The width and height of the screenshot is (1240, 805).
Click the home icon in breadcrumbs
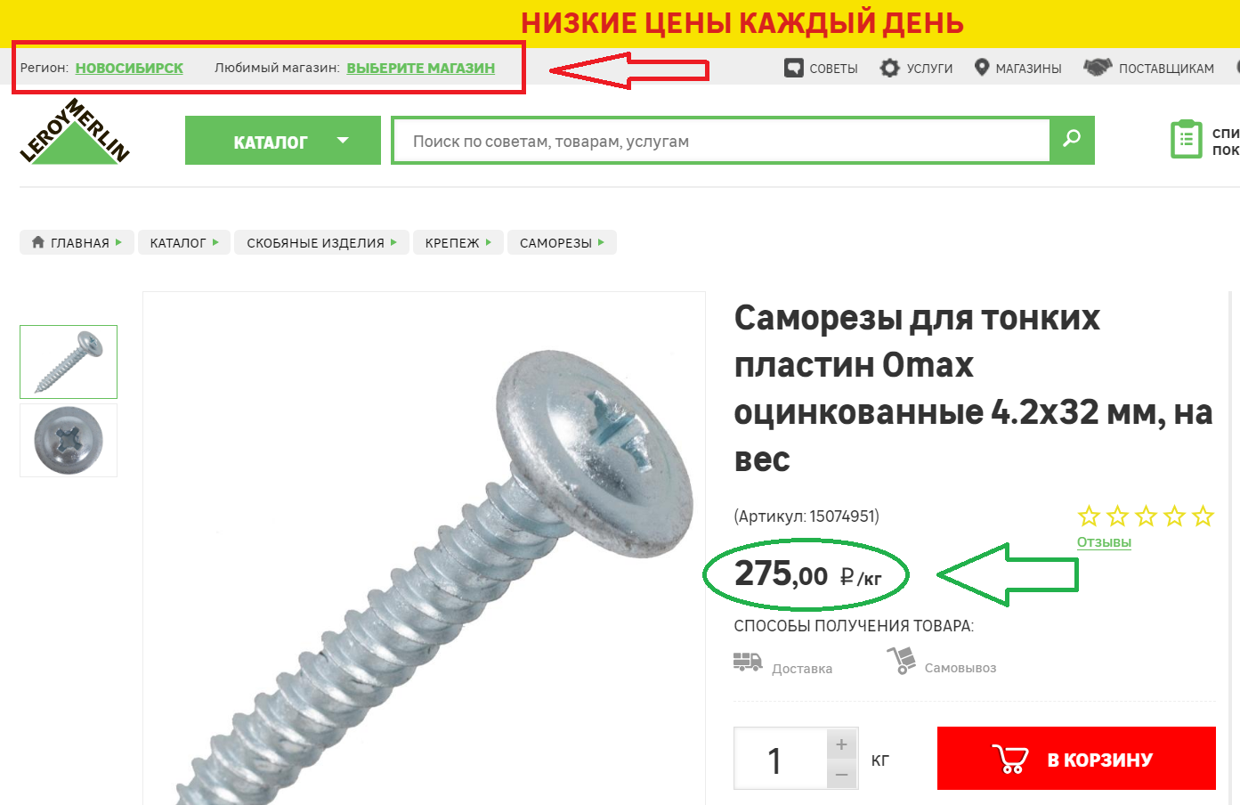(38, 242)
